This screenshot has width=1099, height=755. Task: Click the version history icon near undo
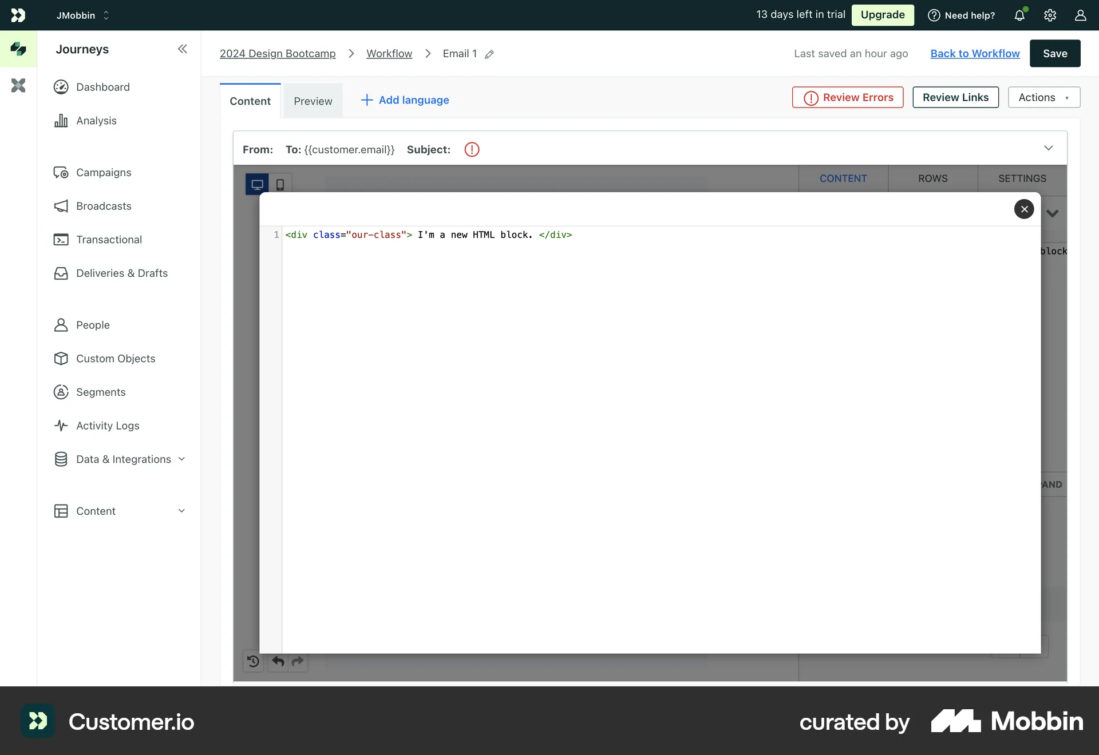(x=253, y=662)
